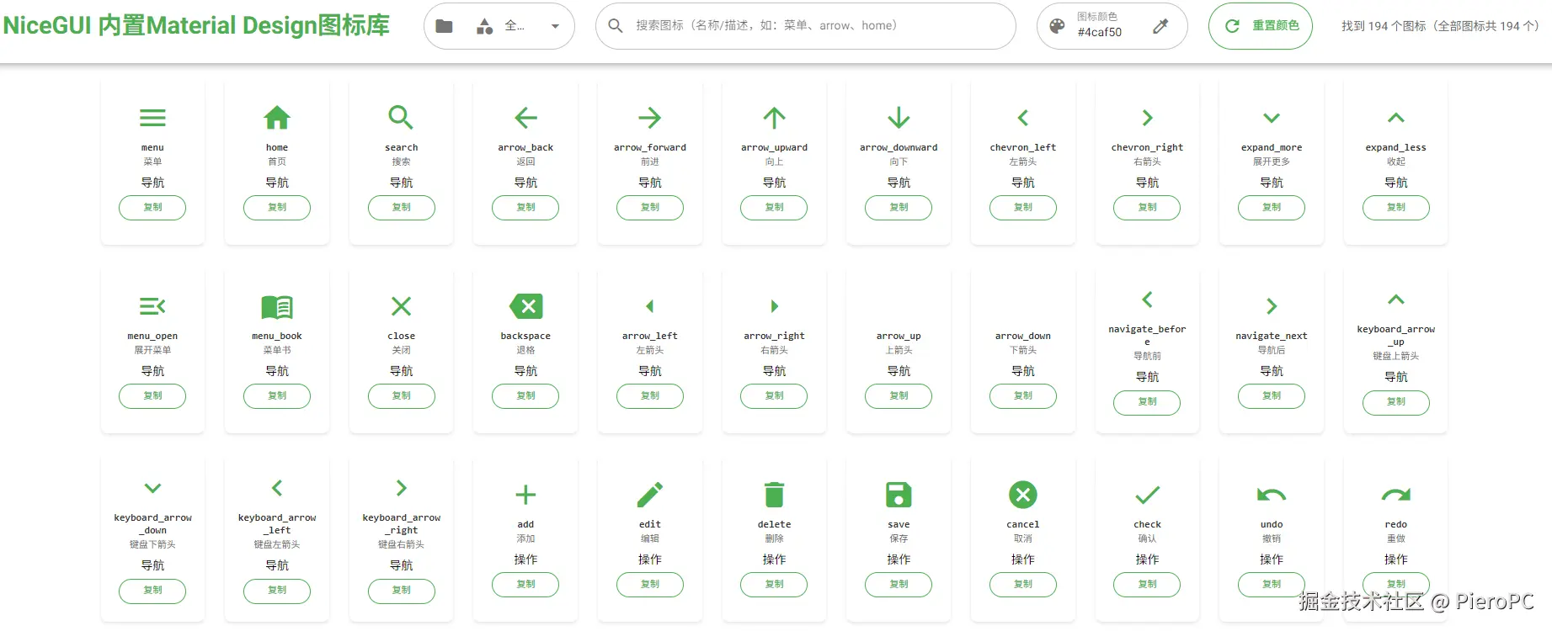Click the arrow_upward icon
Screen dimensions: 1552x631
click(774, 118)
